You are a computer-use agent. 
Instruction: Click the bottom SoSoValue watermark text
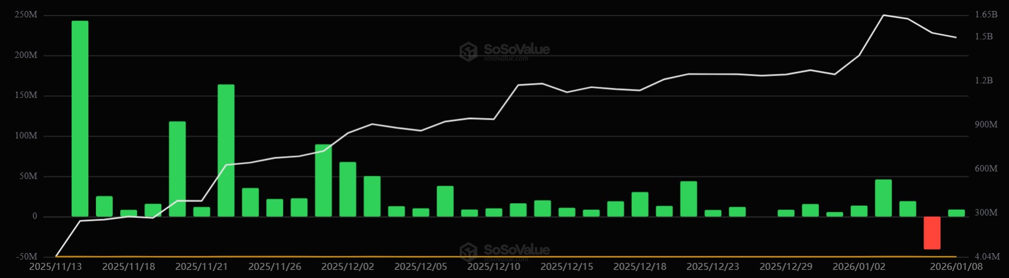(x=516, y=250)
